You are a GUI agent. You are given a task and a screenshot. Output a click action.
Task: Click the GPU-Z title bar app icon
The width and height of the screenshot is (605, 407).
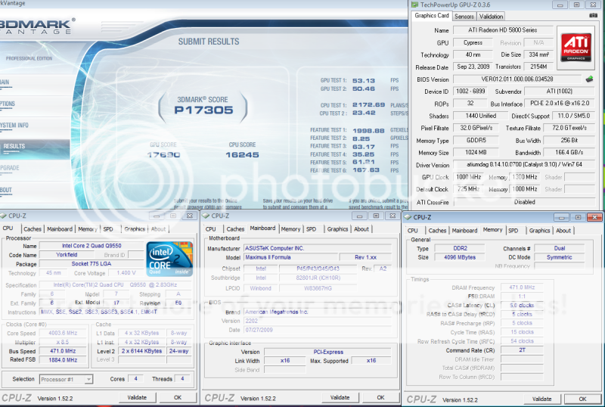[415, 5]
